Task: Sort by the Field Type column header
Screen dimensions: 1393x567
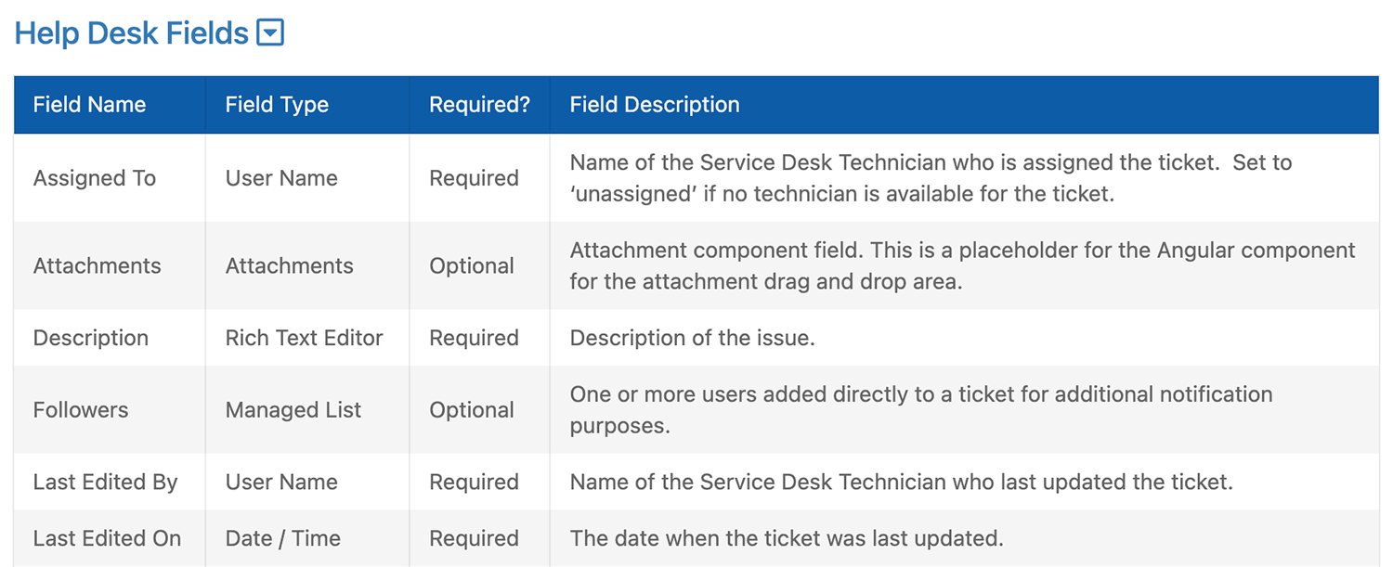Action: [x=277, y=105]
